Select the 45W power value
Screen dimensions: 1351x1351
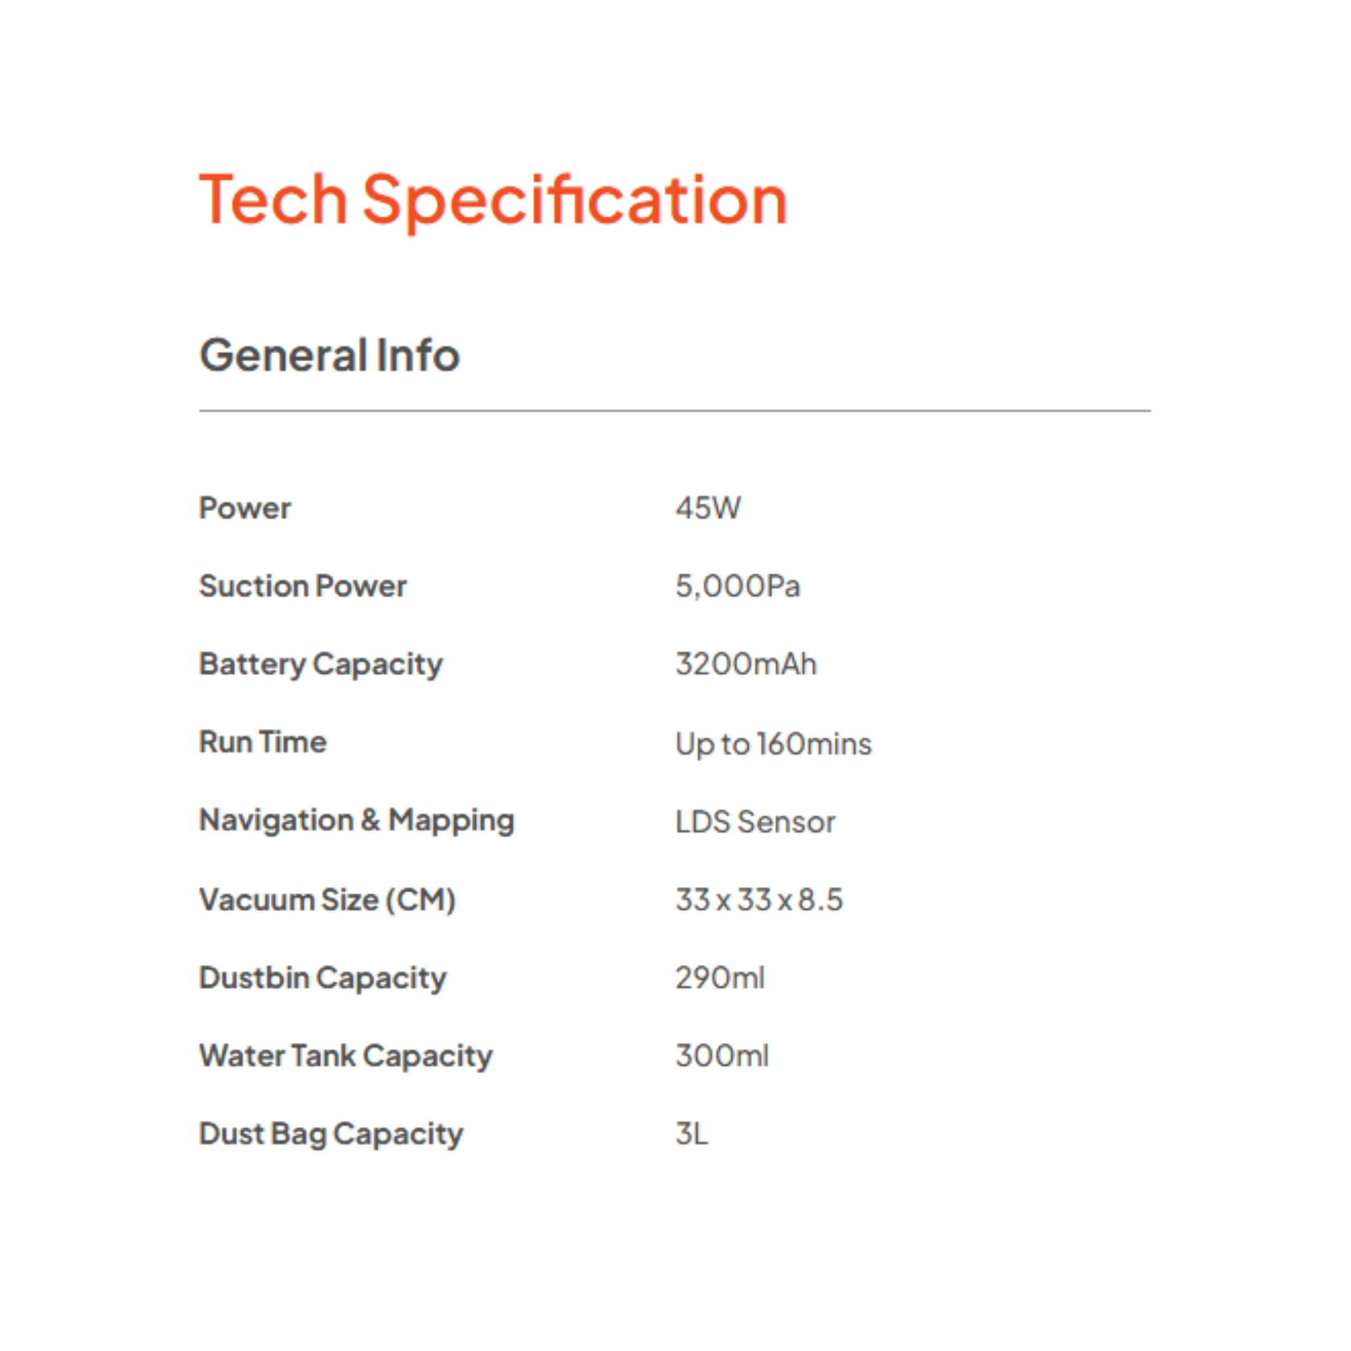pyautogui.click(x=708, y=509)
